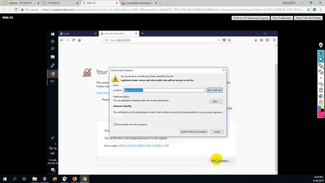Click the server Location input field
Image resolution: width=325 pixels, height=183 pixels.
(x=164, y=90)
